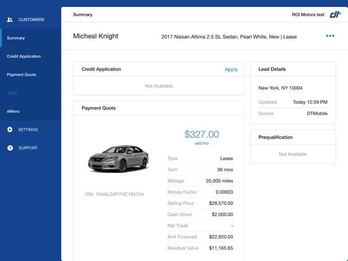Click the SUPPORT label
This screenshot has width=348, height=261.
coord(28,148)
